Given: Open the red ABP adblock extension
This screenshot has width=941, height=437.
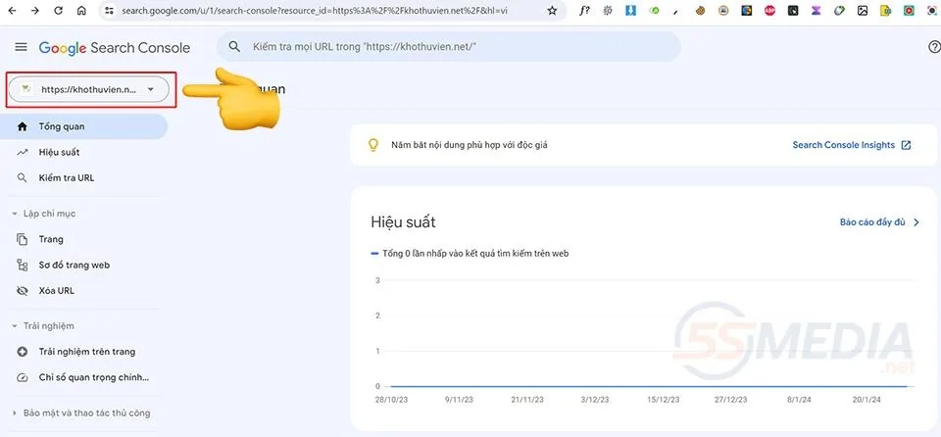Looking at the screenshot, I should 770,10.
